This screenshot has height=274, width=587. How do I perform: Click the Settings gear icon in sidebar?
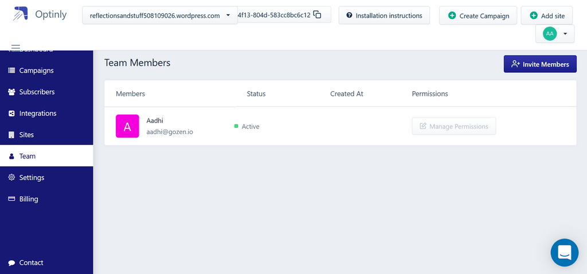tap(11, 178)
